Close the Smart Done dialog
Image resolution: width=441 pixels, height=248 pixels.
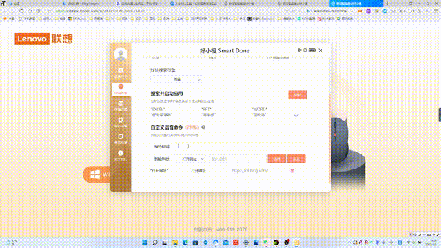point(320,50)
